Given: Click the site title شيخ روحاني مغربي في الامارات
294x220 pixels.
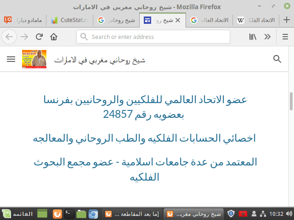Looking at the screenshot, I should [100, 60].
